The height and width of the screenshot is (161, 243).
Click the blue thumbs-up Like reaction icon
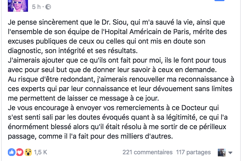12,152
